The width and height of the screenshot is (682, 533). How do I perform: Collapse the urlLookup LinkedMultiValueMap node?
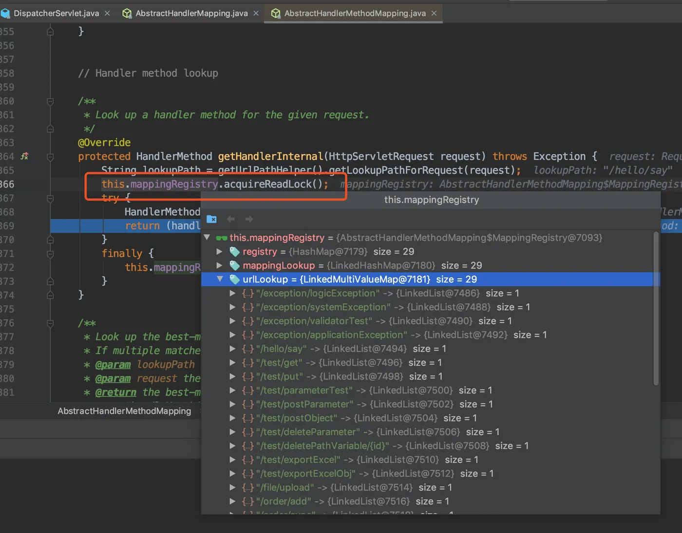click(220, 279)
